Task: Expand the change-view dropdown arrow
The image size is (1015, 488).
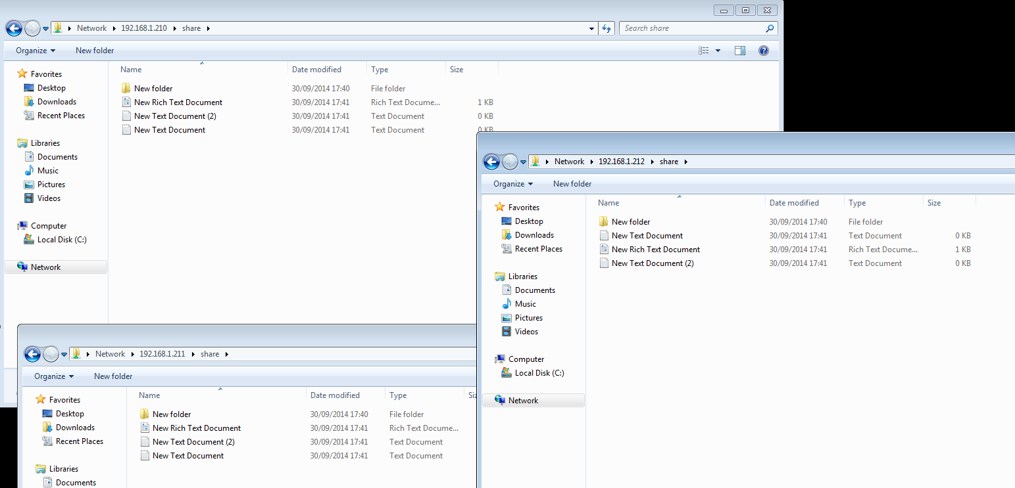Action: (x=718, y=50)
